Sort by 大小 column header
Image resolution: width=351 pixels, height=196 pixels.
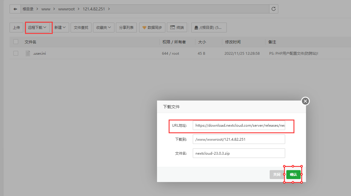(202, 42)
